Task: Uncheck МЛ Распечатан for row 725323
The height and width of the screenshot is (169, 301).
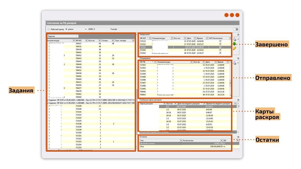Action: tap(221, 41)
